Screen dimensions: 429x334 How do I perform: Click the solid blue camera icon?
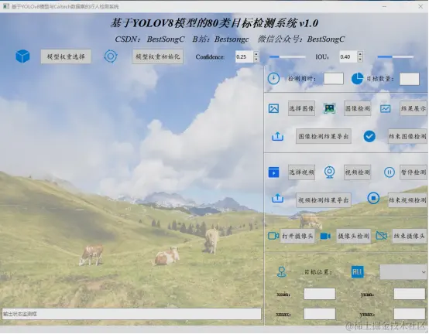click(325, 236)
